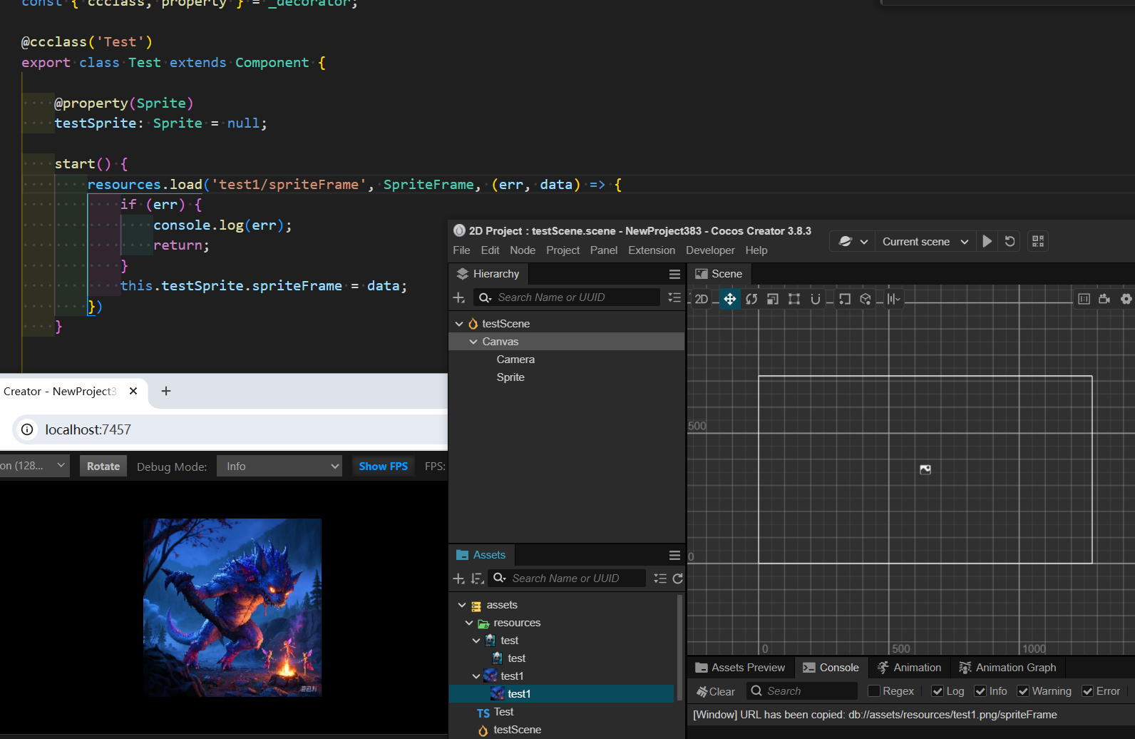
Task: Switch to the Animation Graph tab
Action: click(1007, 668)
